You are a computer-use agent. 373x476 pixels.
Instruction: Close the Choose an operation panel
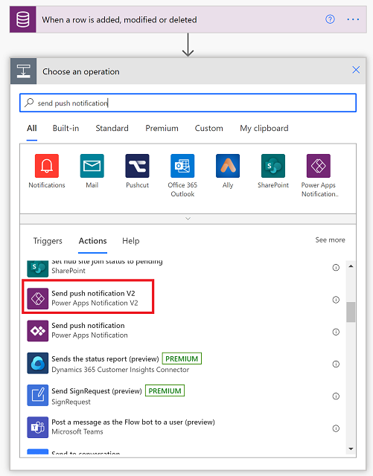coord(356,70)
